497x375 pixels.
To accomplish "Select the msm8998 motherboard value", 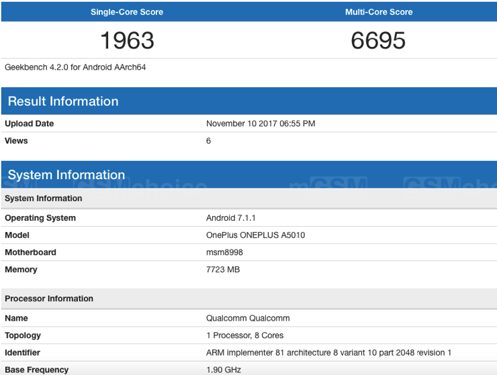I will [224, 252].
